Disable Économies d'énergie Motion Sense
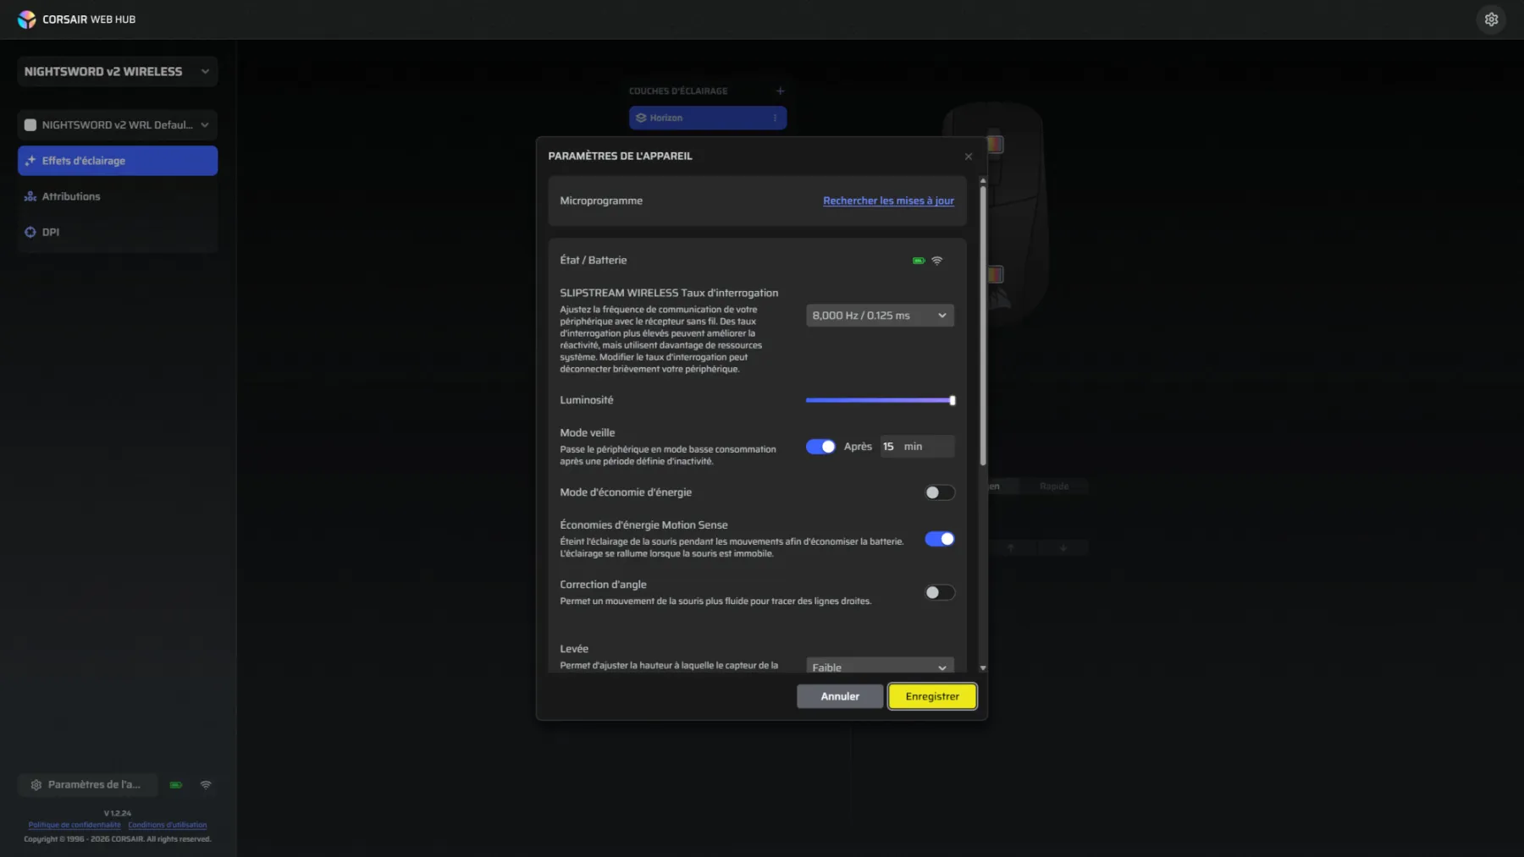This screenshot has width=1524, height=857. point(939,539)
